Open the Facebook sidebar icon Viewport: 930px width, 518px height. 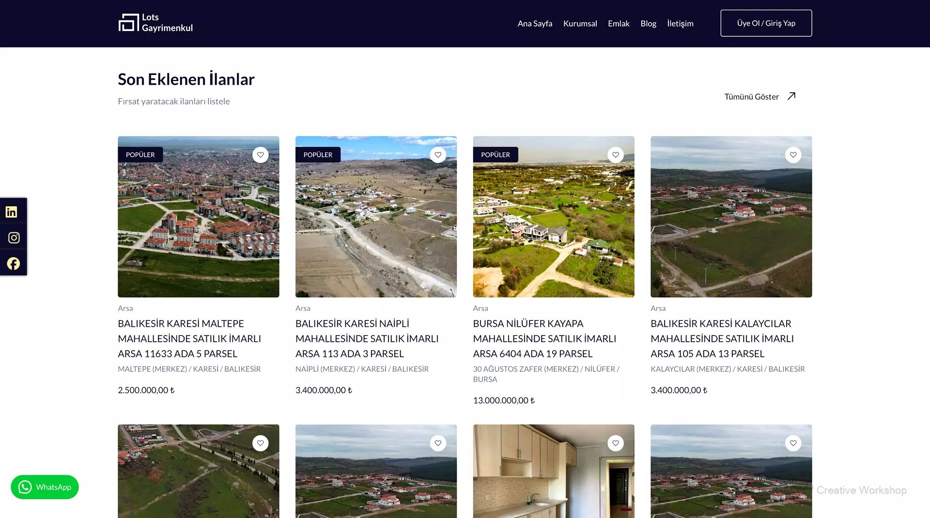pyautogui.click(x=14, y=263)
